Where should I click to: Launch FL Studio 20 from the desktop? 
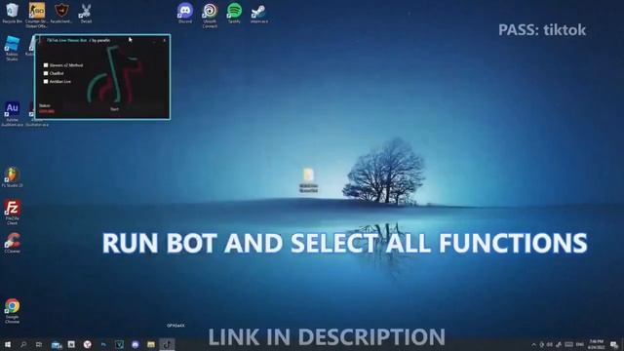pos(12,177)
